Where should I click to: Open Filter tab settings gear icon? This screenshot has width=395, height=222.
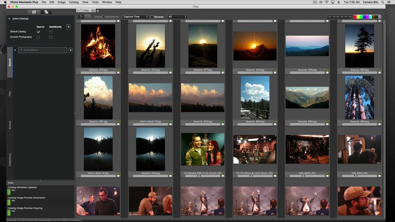pyautogui.click(x=81, y=11)
